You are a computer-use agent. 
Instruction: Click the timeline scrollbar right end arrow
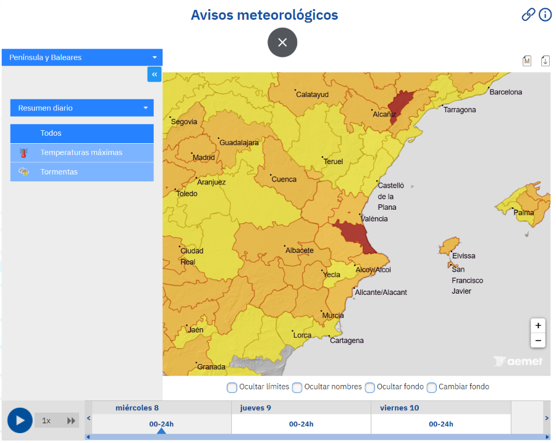(547, 437)
